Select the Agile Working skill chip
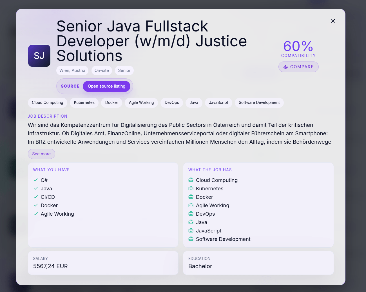Screen dimensions: 366x292 [x=141, y=102]
